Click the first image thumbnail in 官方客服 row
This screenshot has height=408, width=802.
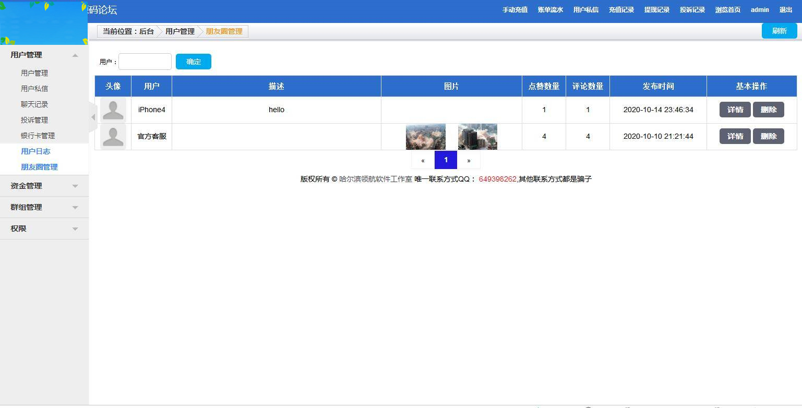tap(426, 136)
